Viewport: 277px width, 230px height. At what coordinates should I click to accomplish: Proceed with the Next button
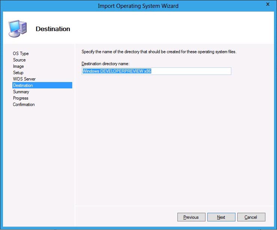coord(221,217)
